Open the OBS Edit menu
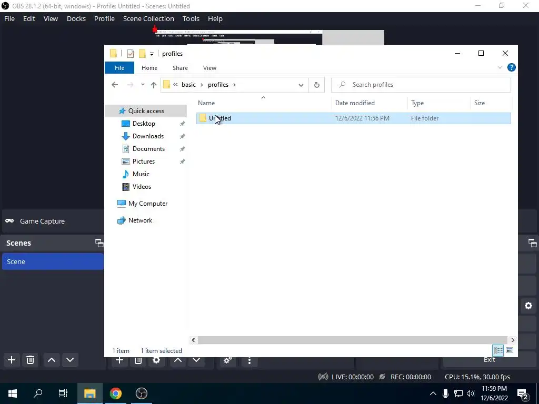 coord(29,18)
